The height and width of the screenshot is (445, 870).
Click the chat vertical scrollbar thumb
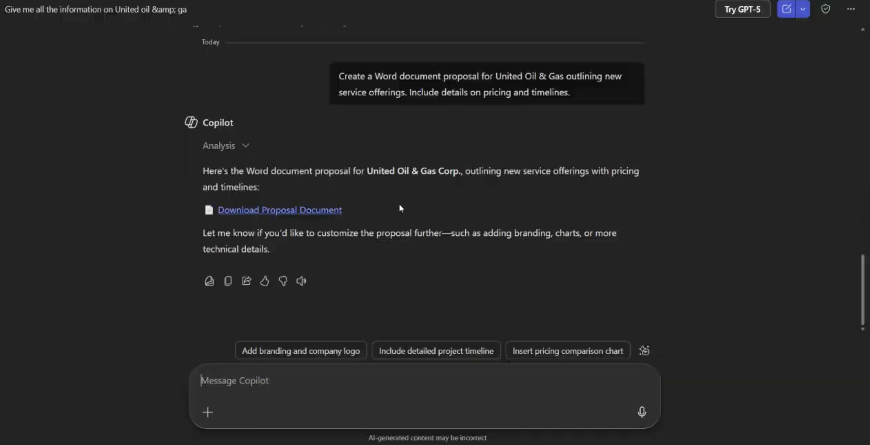pos(863,290)
